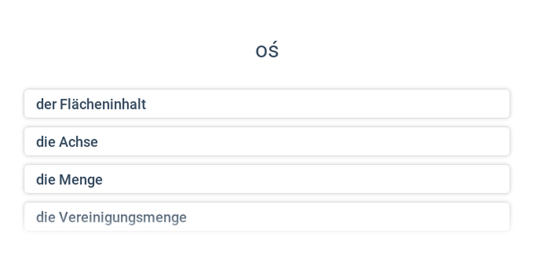Screen dimensions: 534x267
Task: Click the Polish word 'oś' heading
Action: point(267,51)
